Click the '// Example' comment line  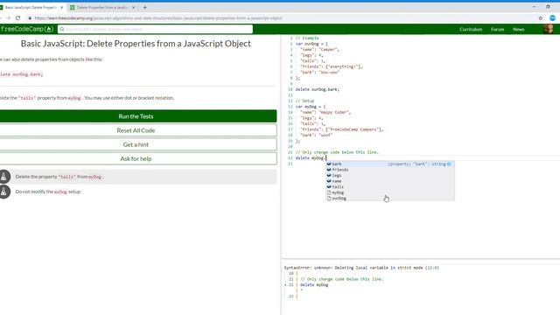pos(307,38)
